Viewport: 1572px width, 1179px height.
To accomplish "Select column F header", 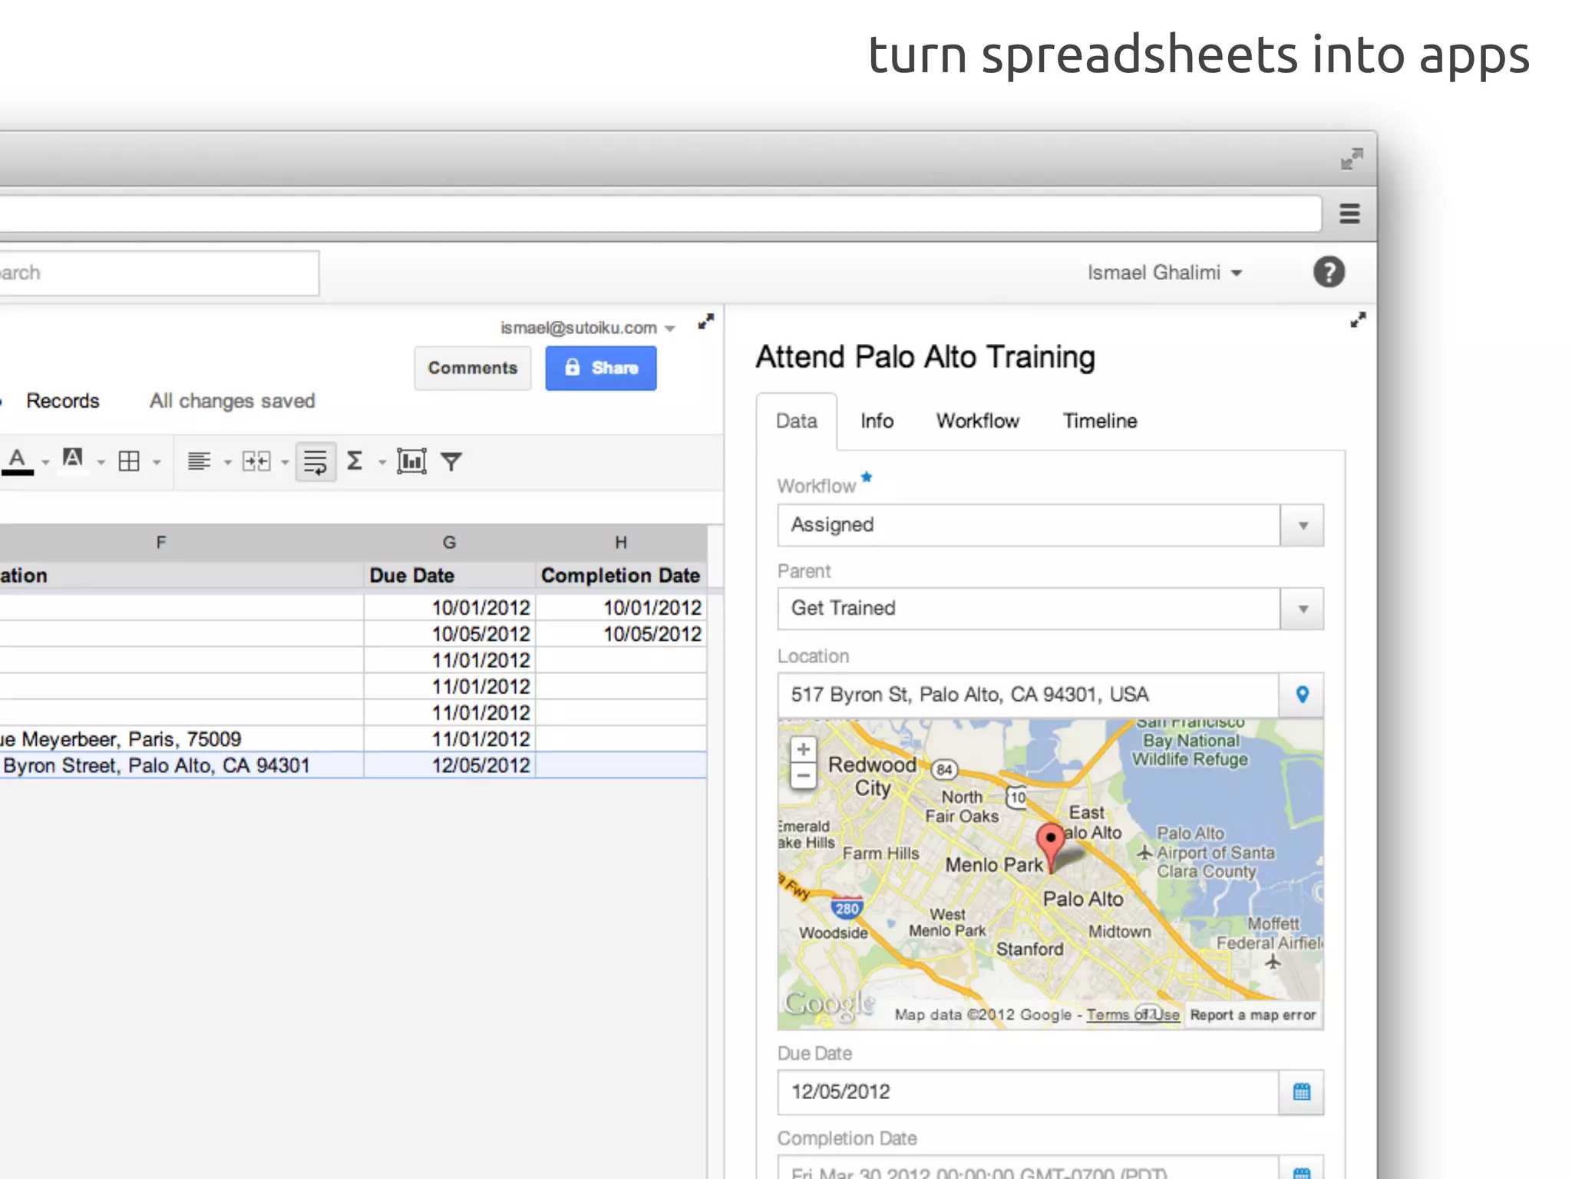I will coord(160,543).
